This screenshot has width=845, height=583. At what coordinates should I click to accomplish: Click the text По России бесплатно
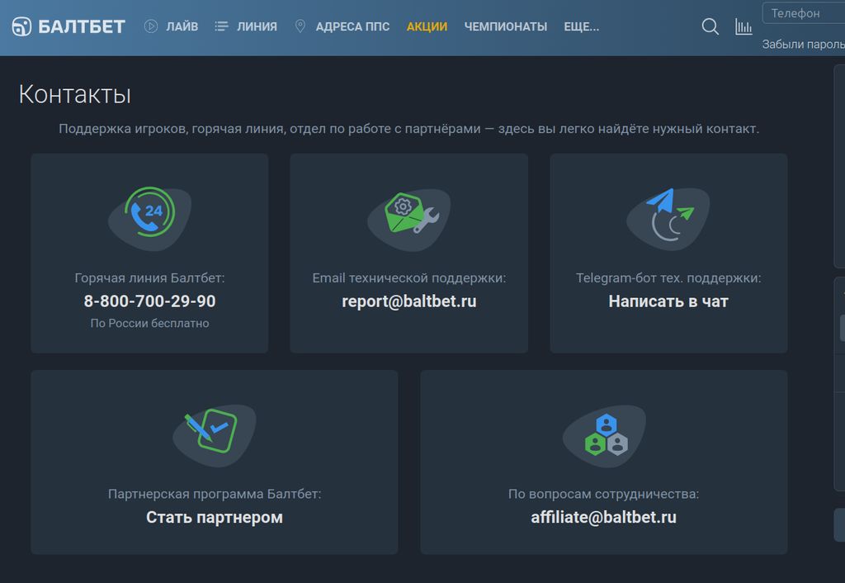[x=150, y=323]
